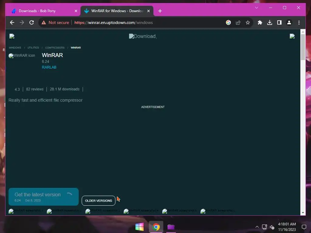Click the 28.1 M downloads text
Image resolution: width=311 pixels, height=233 pixels.
(x=65, y=89)
